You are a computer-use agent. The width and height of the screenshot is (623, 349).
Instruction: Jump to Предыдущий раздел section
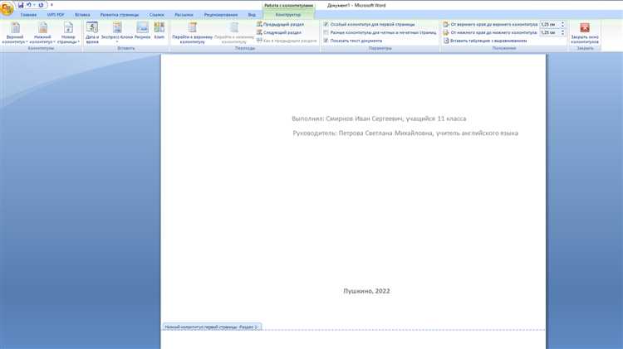click(x=280, y=24)
